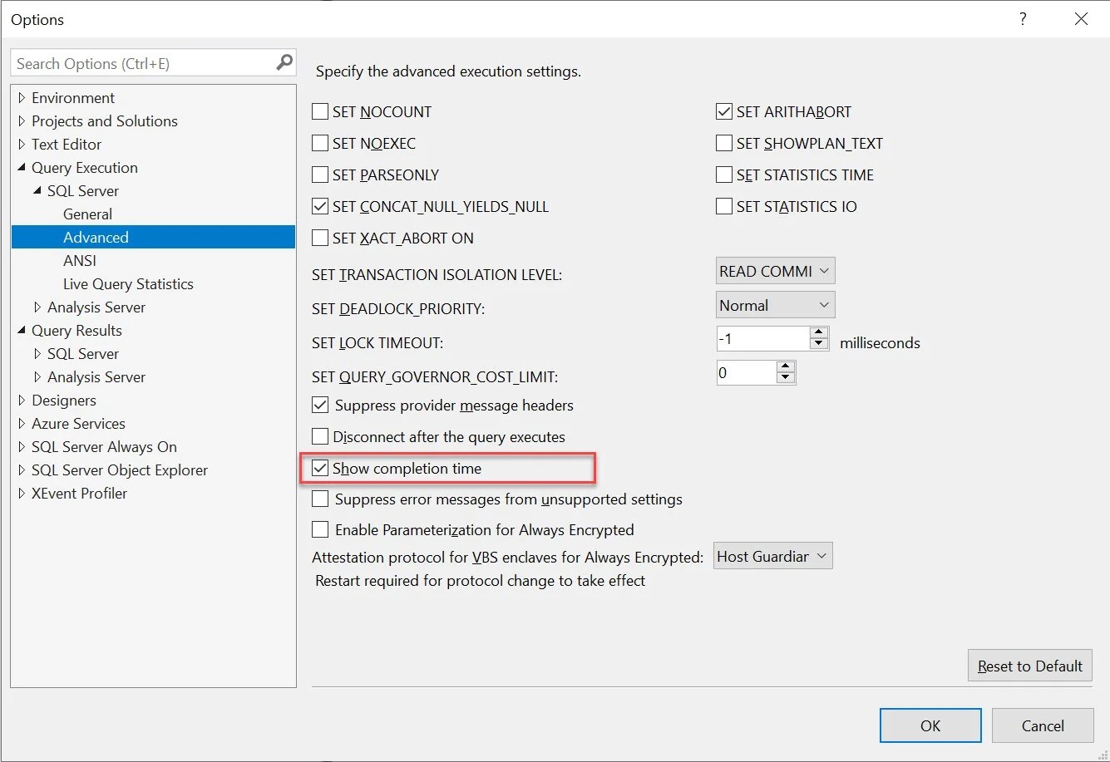
Task: Open the Live Query Statistics page
Action: pyautogui.click(x=127, y=283)
